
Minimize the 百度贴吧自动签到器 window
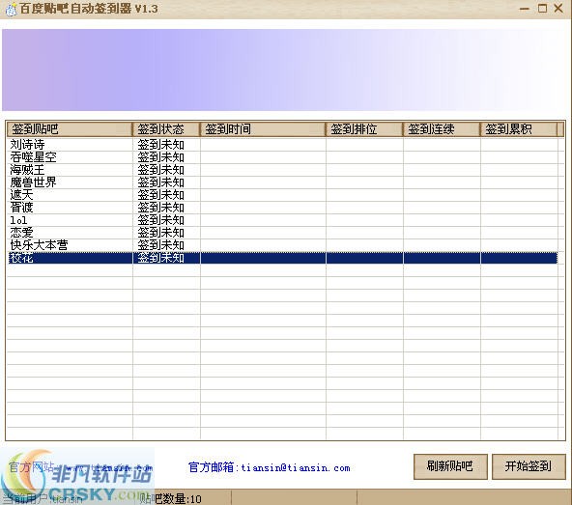point(525,9)
